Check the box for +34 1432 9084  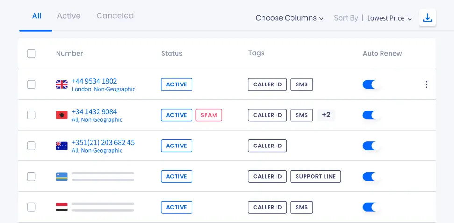[31, 115]
